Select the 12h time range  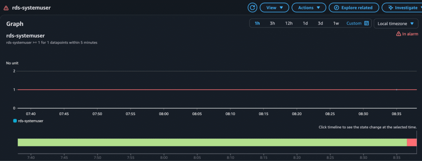click(289, 23)
